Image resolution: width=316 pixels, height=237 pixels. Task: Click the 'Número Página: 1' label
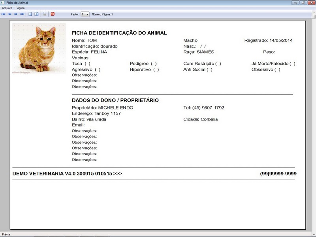(102, 14)
